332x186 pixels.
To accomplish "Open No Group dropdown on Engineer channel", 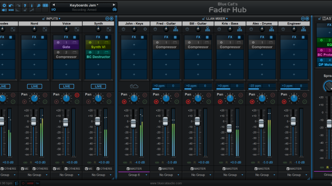I will click(x=294, y=175).
